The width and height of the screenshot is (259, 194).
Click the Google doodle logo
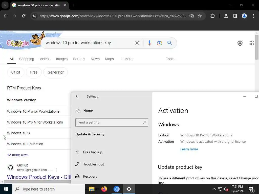18,43
